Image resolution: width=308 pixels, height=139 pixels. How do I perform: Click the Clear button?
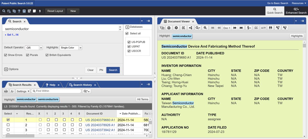pyautogui.click(x=90, y=70)
